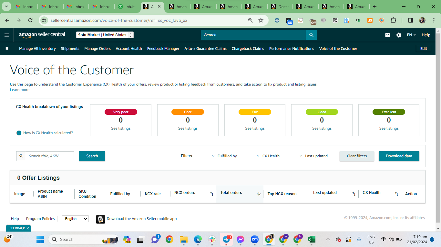
Task: Open File Explorer from the taskbar
Action: [184, 239]
